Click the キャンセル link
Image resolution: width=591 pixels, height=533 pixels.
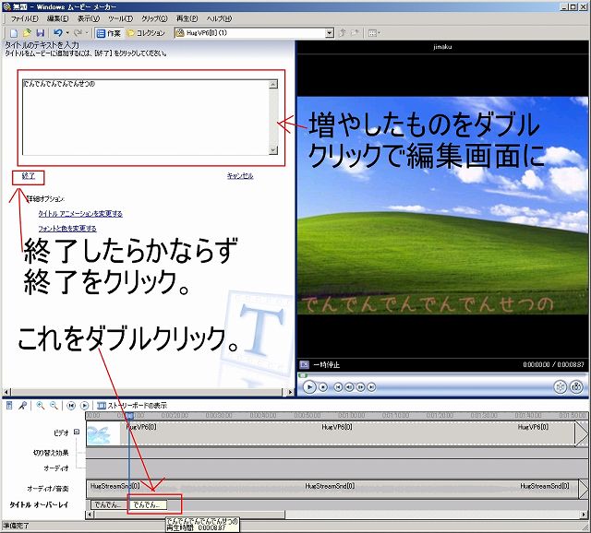pos(240,176)
